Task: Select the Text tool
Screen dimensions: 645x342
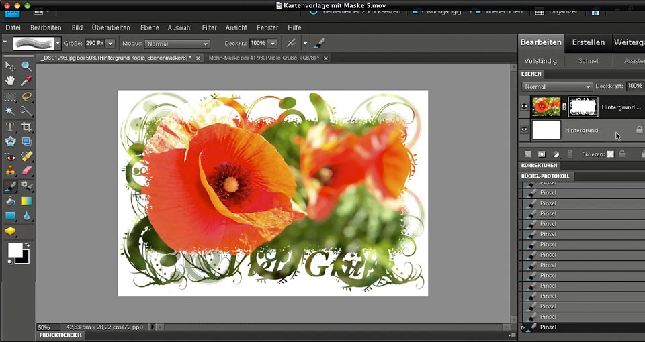Action: [x=10, y=127]
